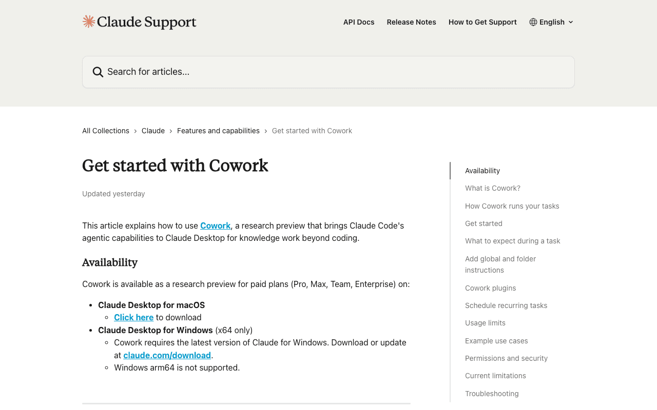Open the English language dropdown

pos(554,21)
